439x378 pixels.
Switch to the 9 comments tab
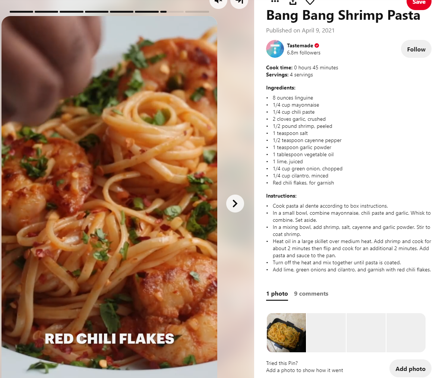pos(311,294)
